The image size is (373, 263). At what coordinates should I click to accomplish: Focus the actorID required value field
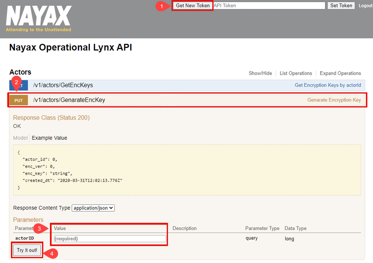110,238
